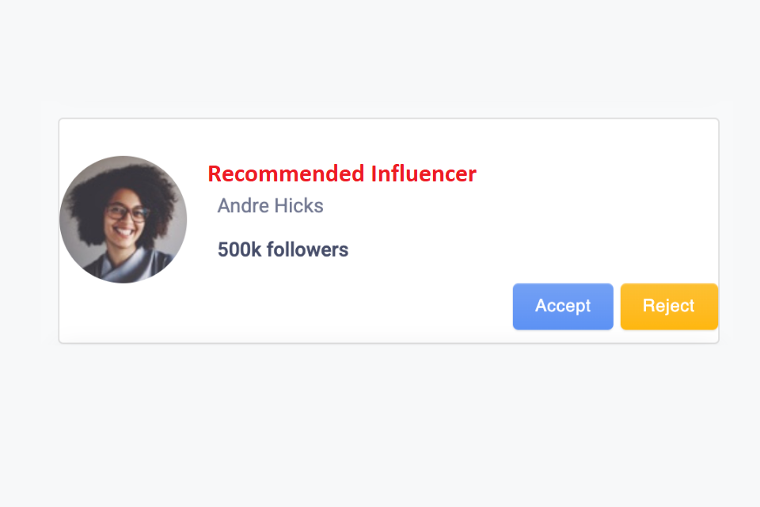
Task: Click the word Recommended in the heading
Action: pos(286,173)
